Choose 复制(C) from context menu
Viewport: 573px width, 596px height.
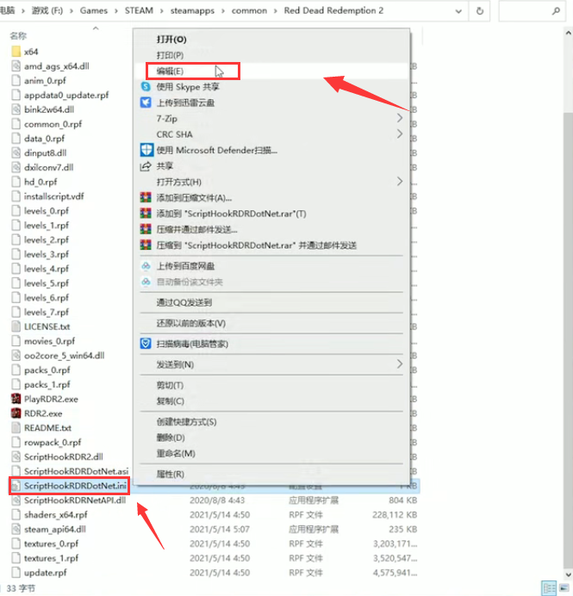click(171, 401)
